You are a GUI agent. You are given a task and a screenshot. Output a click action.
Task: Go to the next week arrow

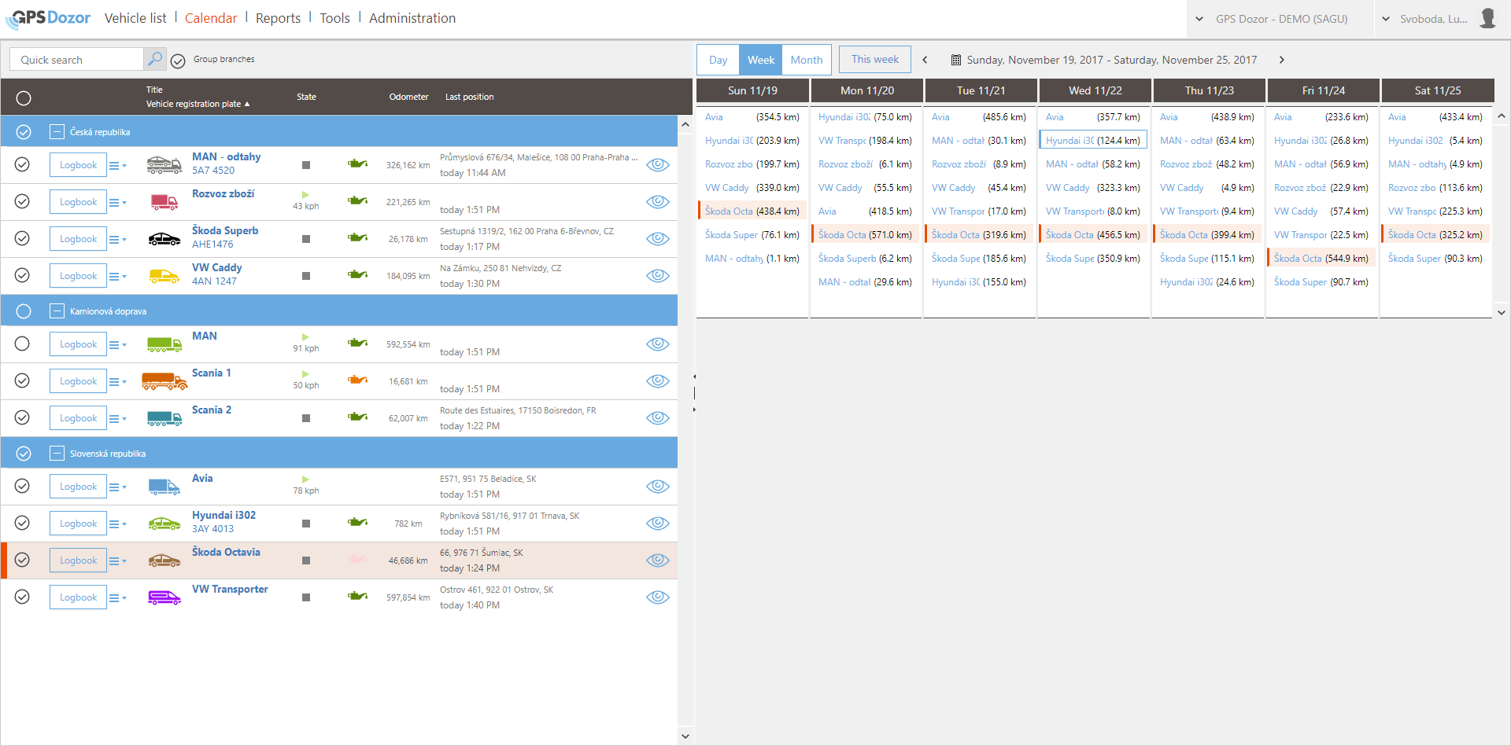[1281, 60]
